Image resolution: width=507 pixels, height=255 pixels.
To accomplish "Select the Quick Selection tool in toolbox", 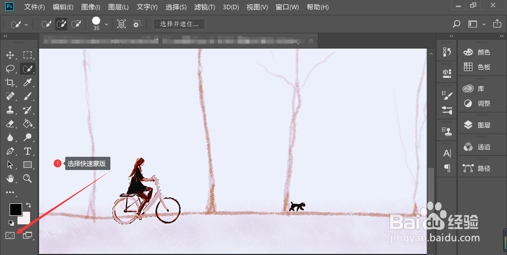I will coord(27,69).
